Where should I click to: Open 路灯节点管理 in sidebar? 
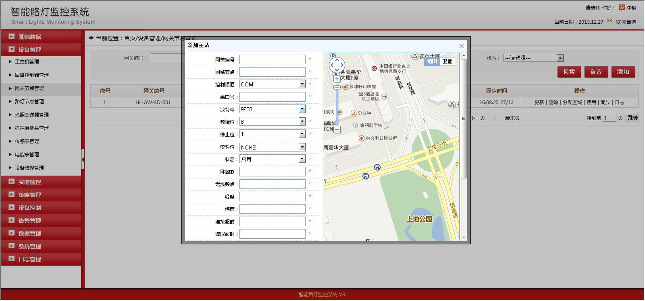tap(29, 102)
